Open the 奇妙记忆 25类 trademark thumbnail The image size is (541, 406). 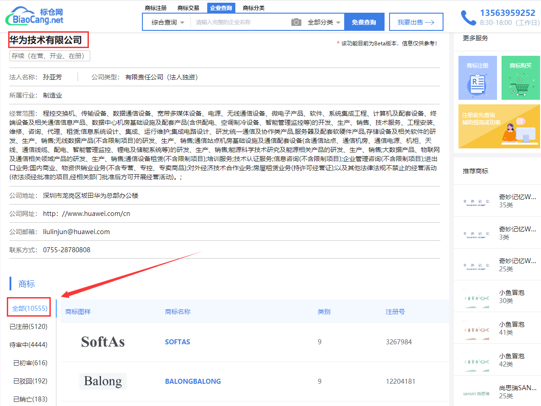(476, 267)
